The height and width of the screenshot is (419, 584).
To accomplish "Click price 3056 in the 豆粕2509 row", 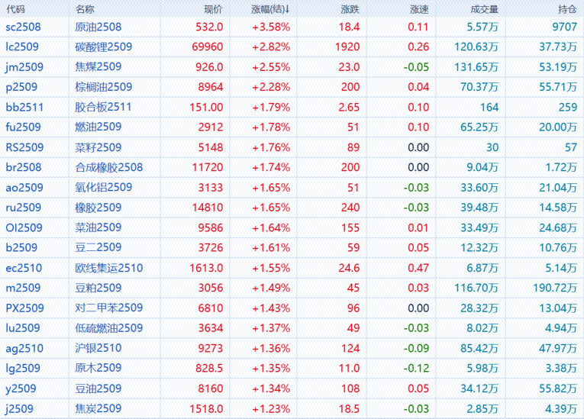I will coord(210,288).
